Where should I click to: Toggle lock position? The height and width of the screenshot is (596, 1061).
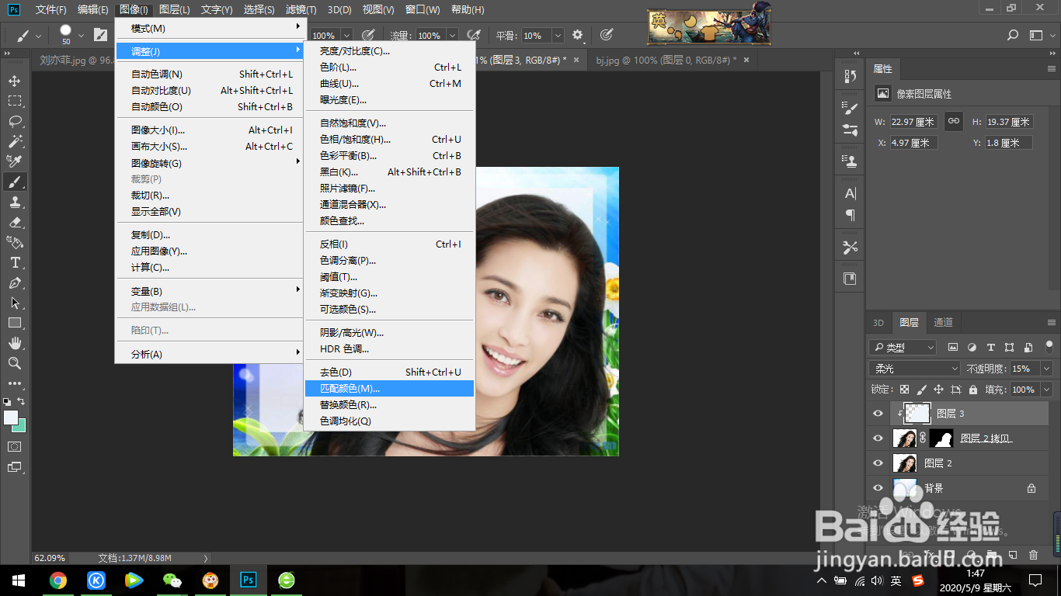(938, 390)
